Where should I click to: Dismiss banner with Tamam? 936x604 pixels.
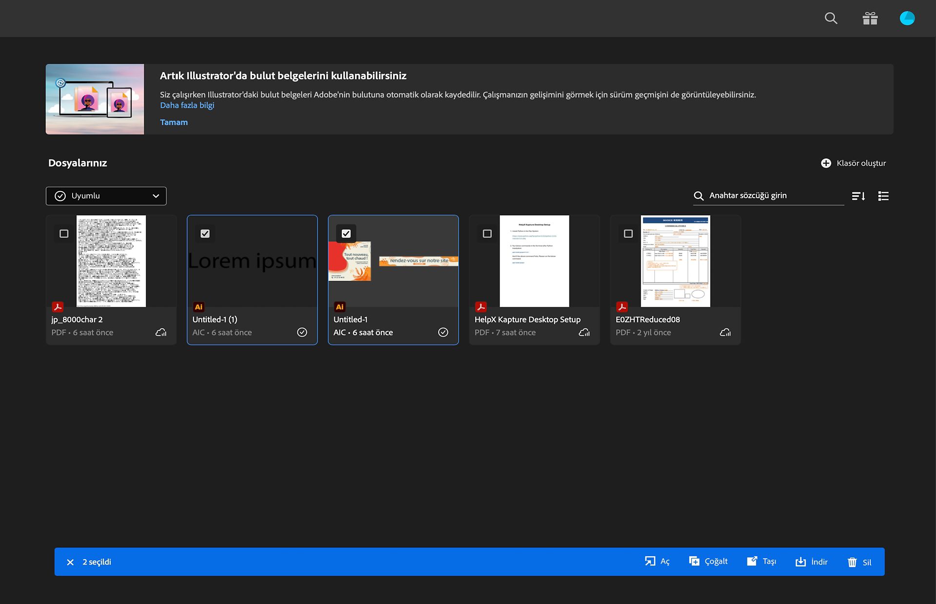click(174, 122)
